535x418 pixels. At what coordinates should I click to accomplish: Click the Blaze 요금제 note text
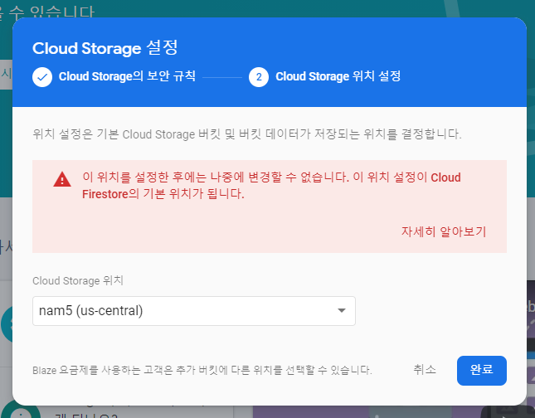coord(202,370)
